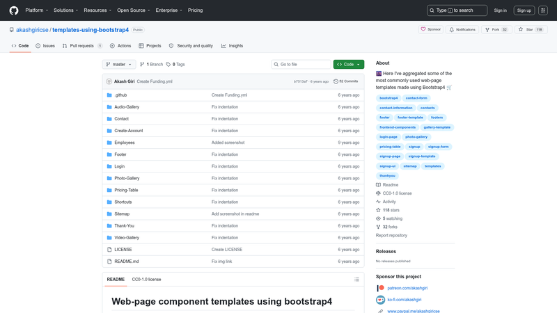The width and height of the screenshot is (557, 313).
Task: Open the 52 Commits history link
Action: click(x=345, y=81)
